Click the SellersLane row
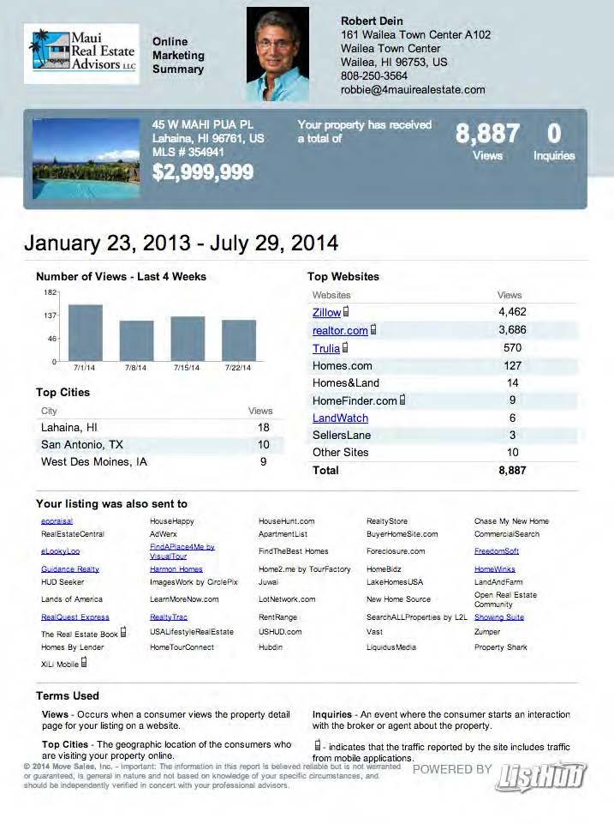 442,436
